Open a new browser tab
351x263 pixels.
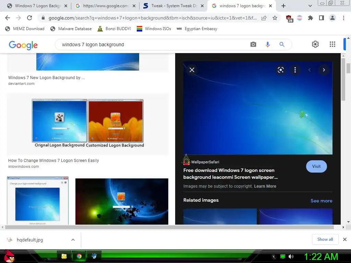pos(283,6)
